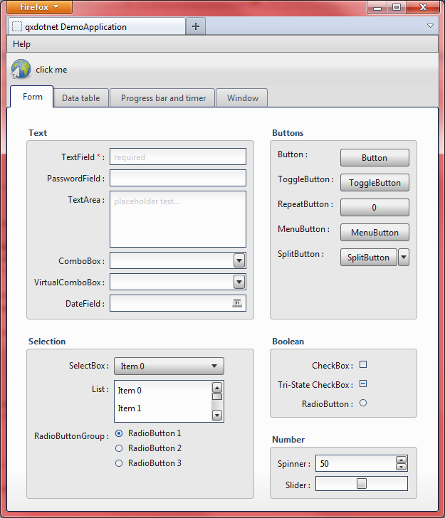Open the SplitButton arrow menu
This screenshot has width=445, height=518.
tap(404, 257)
